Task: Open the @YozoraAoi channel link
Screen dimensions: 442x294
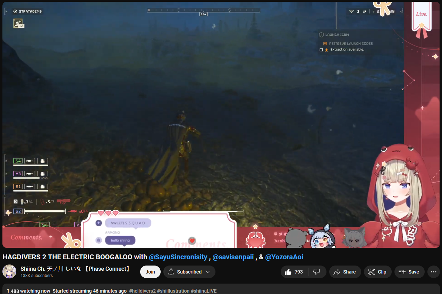Action: 284,257
